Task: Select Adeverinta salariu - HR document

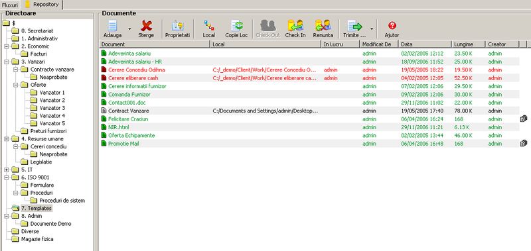Action: point(135,62)
